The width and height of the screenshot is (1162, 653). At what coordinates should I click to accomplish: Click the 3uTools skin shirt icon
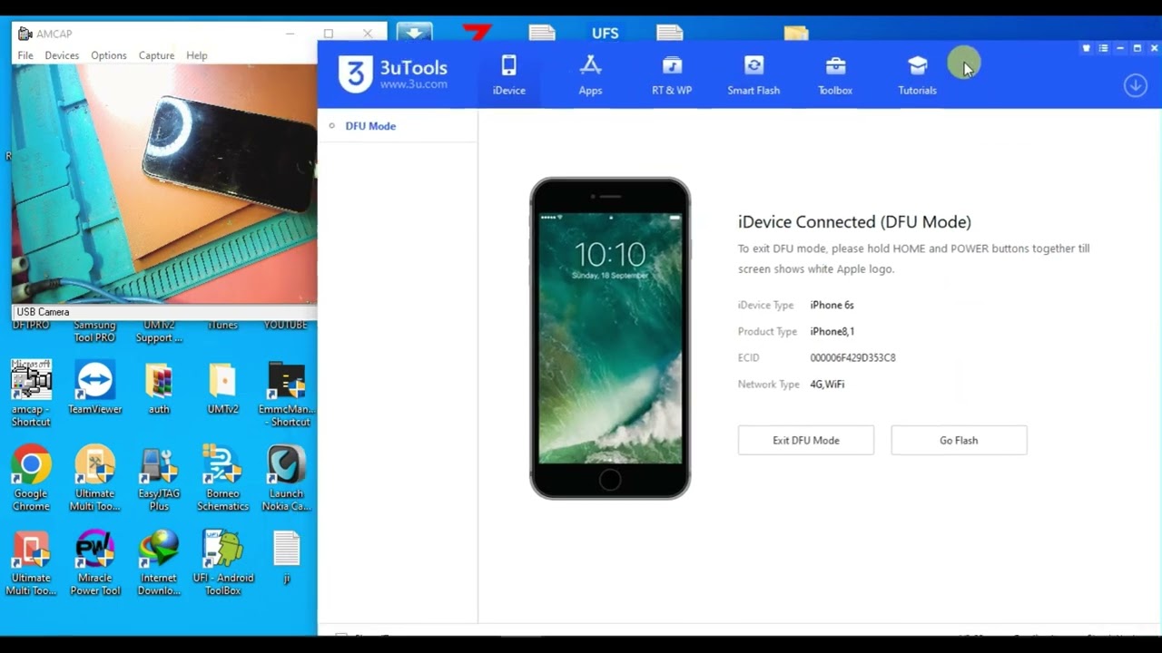point(1086,48)
